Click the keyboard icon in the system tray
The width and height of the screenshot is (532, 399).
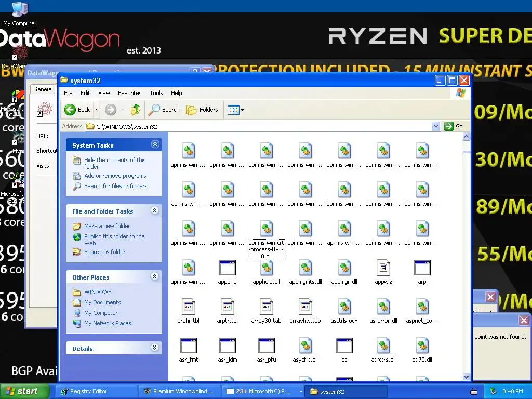pyautogui.click(x=474, y=392)
